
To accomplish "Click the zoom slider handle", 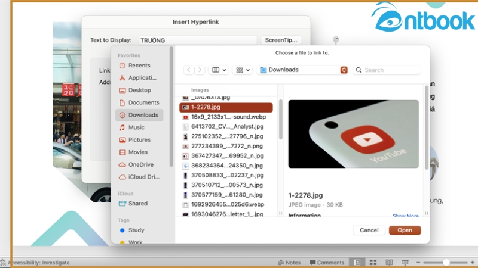I will click(x=446, y=263).
